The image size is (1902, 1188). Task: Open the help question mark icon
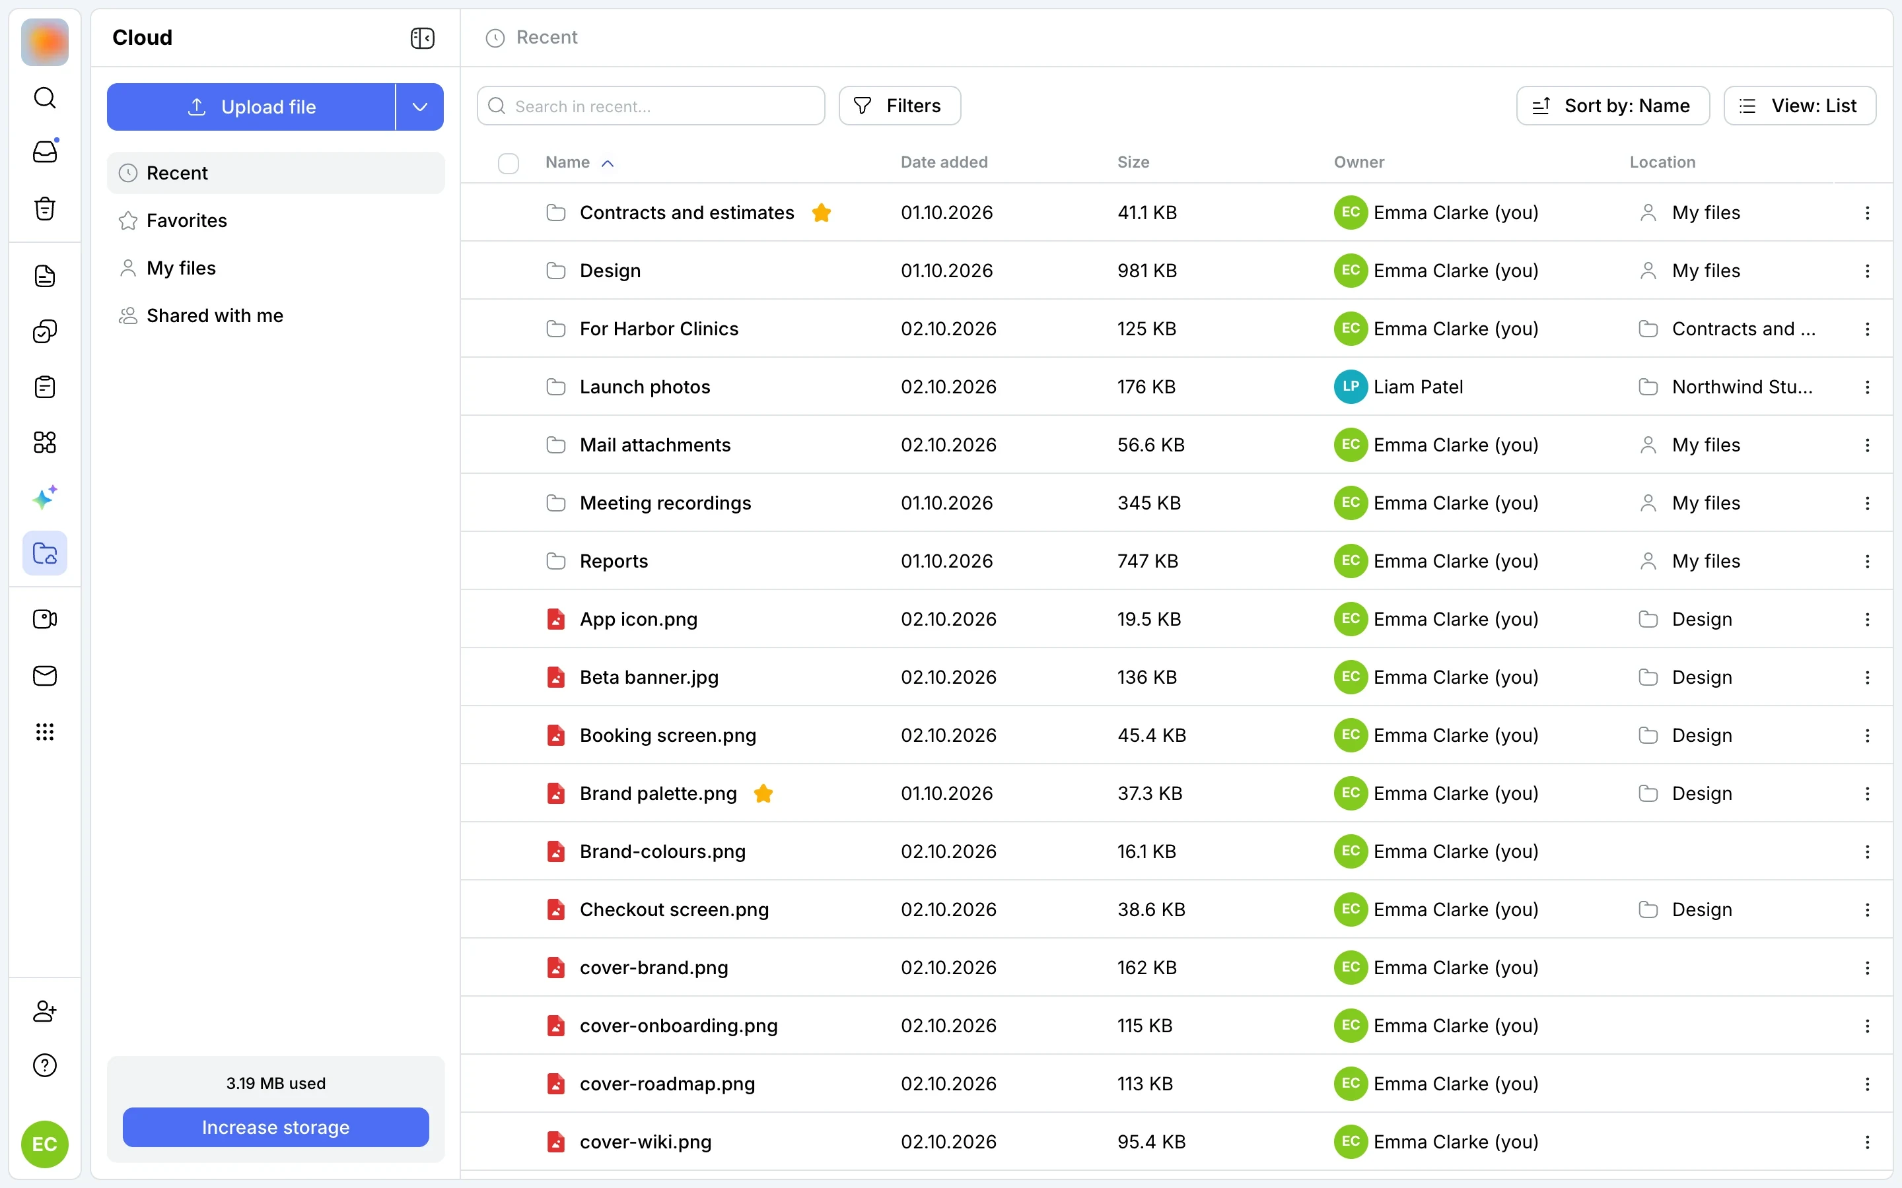pyautogui.click(x=45, y=1065)
